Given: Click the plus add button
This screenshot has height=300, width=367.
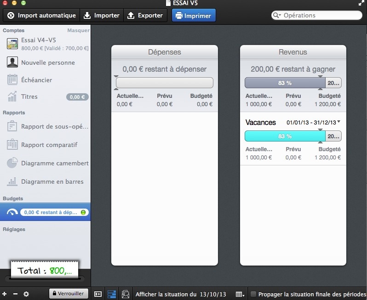Looking at the screenshot, I should point(5,294).
